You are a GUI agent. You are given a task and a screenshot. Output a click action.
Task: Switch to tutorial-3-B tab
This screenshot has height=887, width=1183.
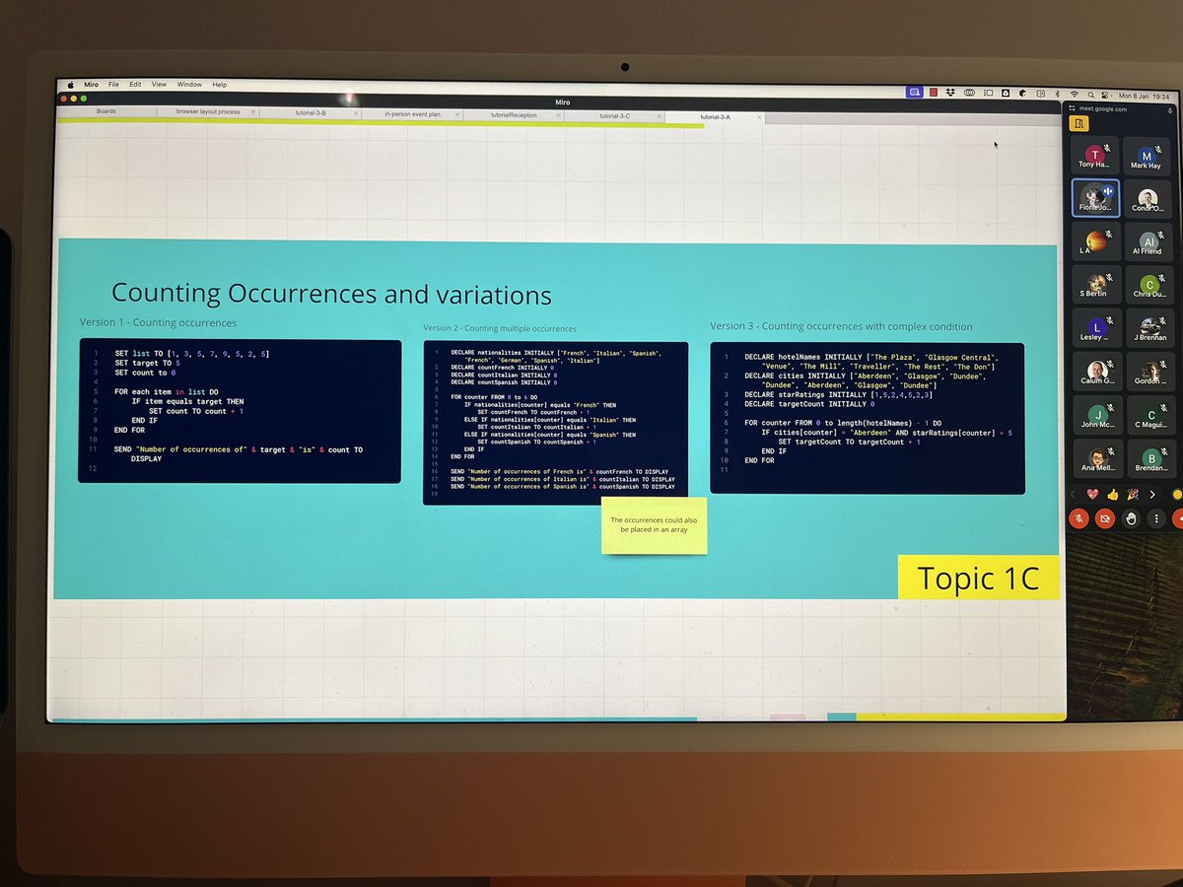(311, 113)
